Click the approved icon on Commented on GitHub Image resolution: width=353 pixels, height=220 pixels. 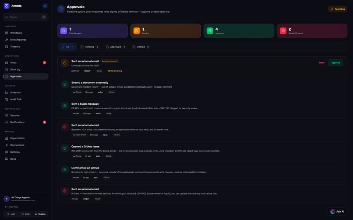pos(65,170)
